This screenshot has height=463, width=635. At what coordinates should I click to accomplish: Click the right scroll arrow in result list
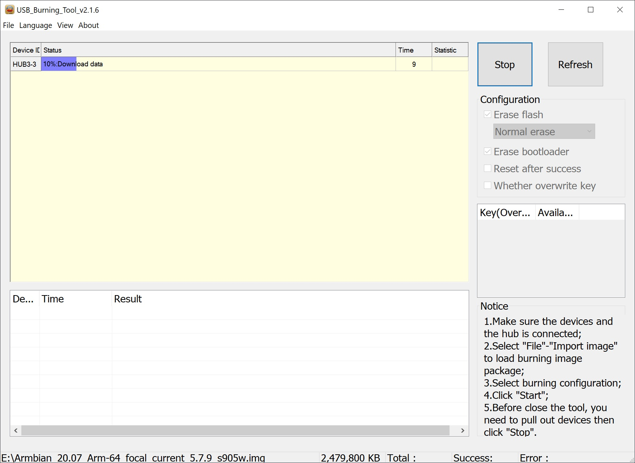point(463,430)
